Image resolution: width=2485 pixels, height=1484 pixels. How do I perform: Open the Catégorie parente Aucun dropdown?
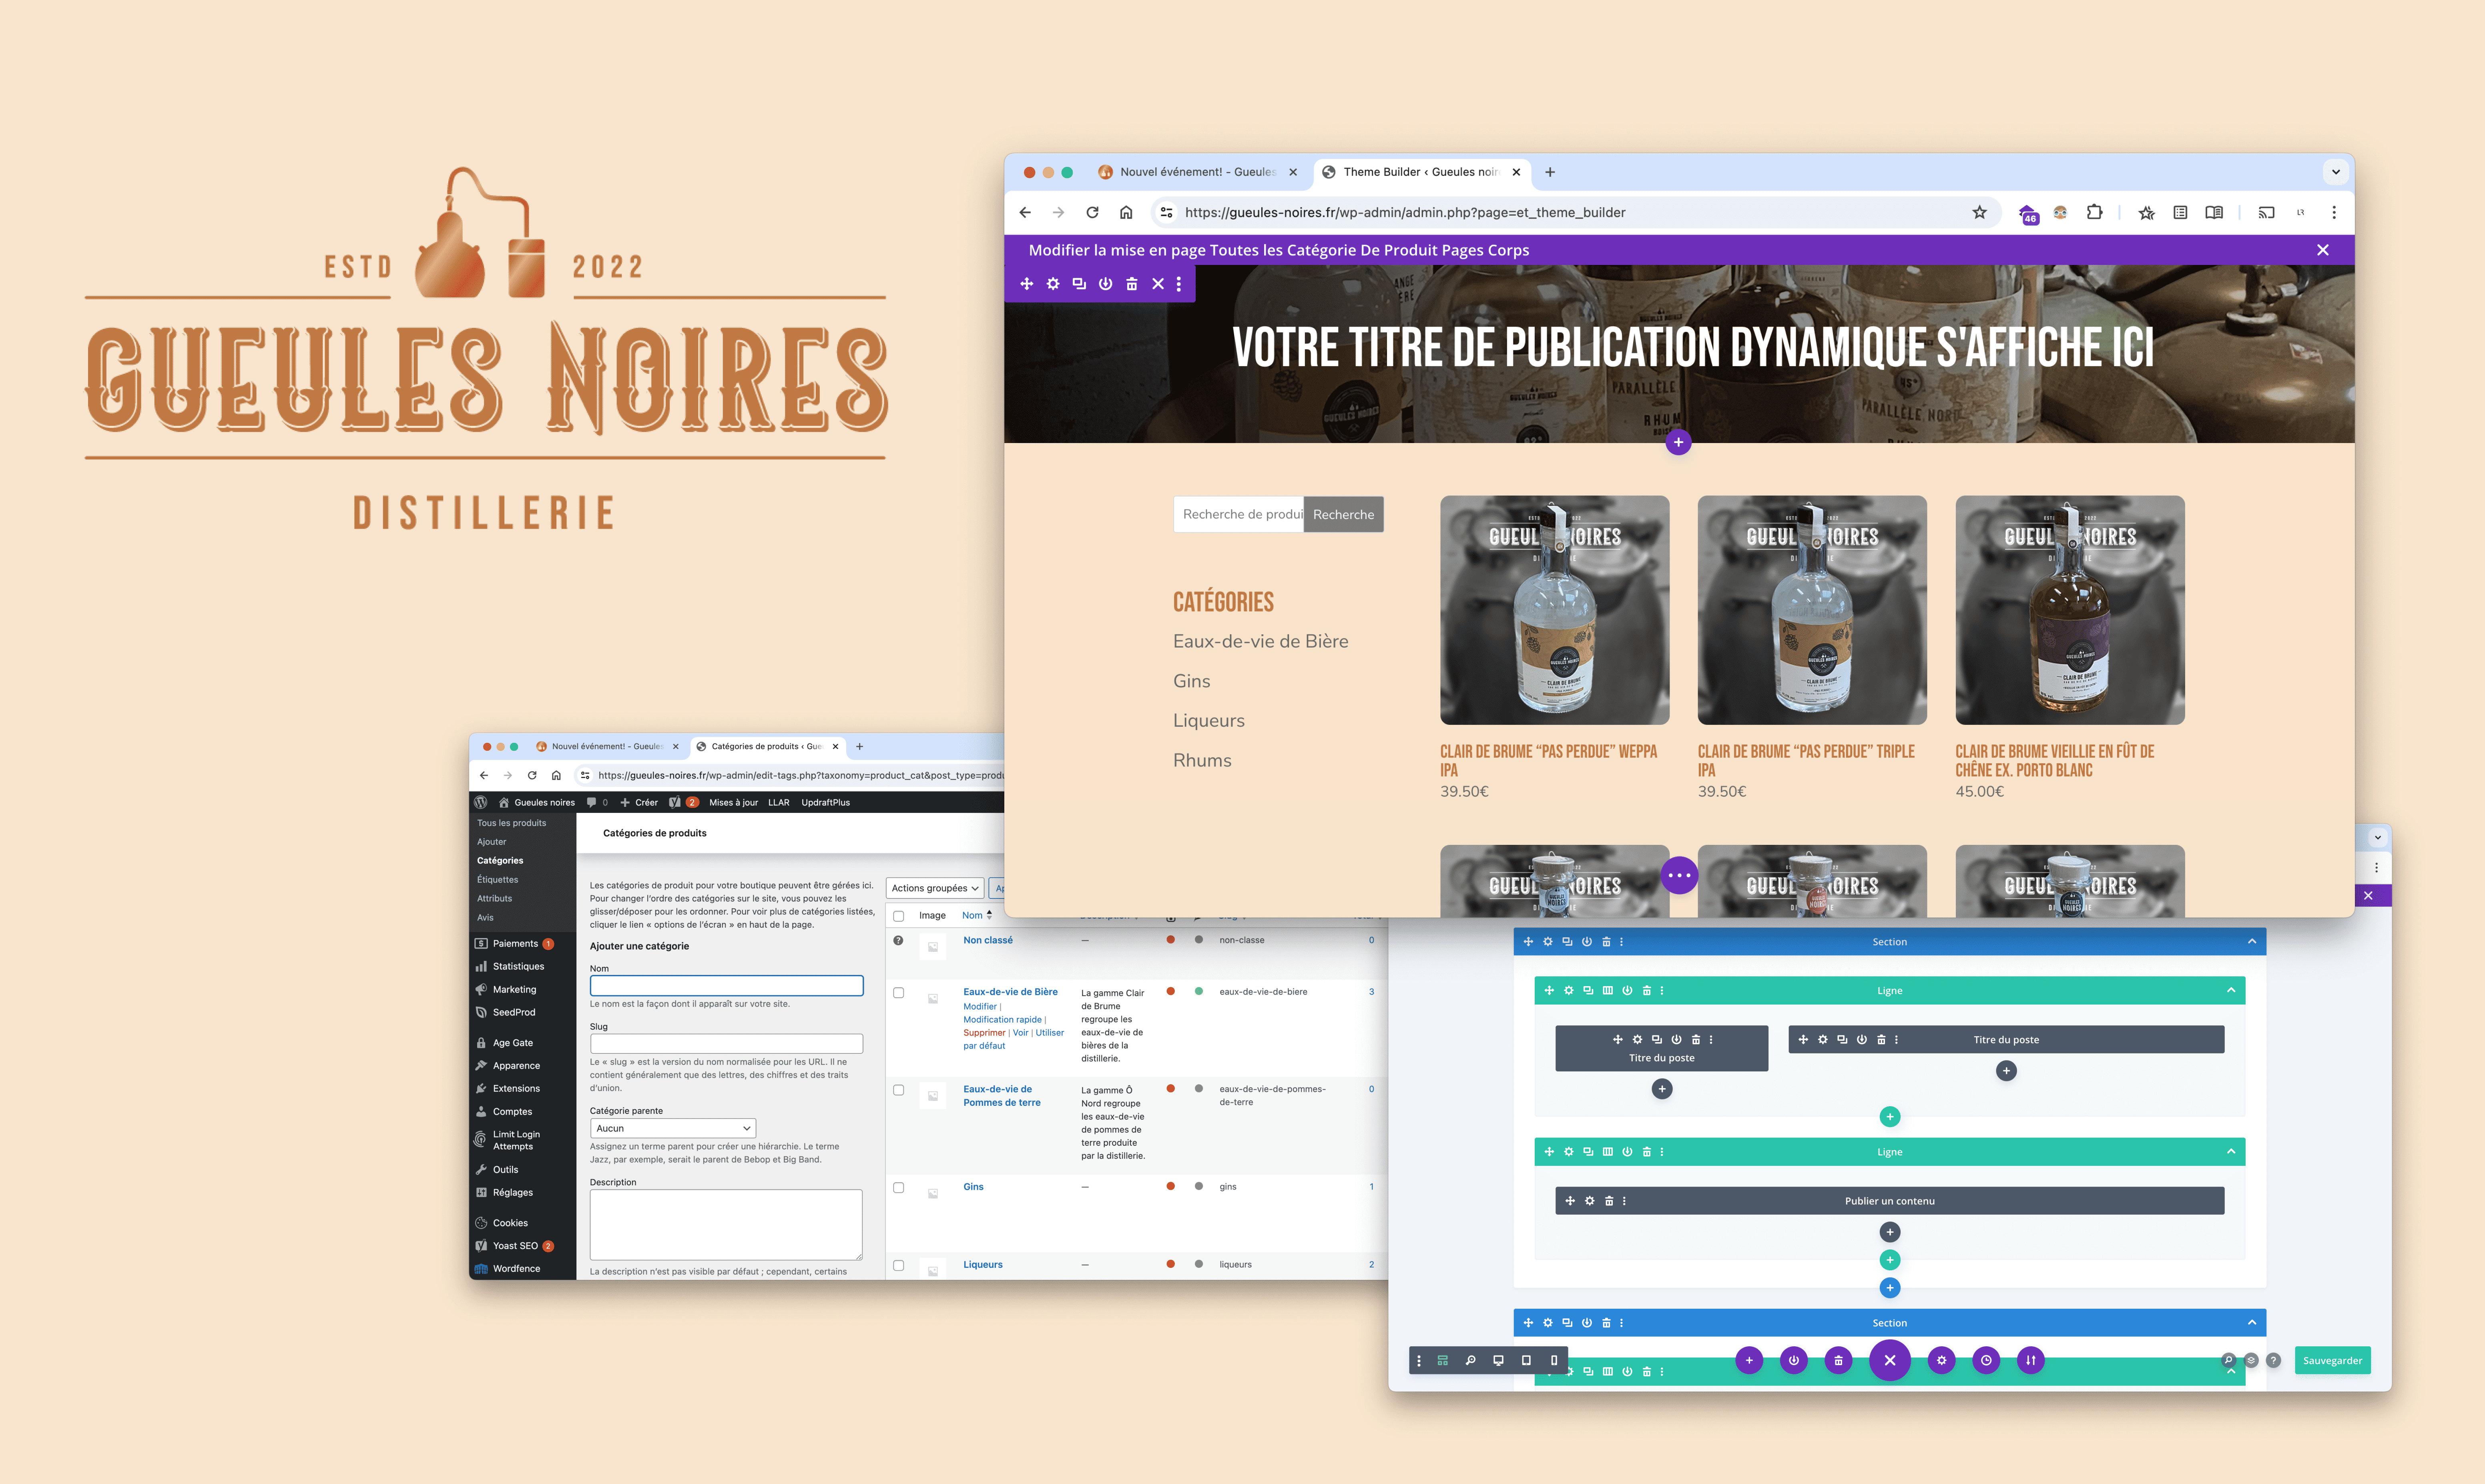coord(673,1128)
